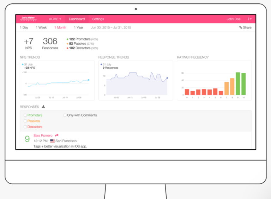The height and width of the screenshot is (199, 271).
Task: Open the ACME project dropdown
Action: coord(55,19)
